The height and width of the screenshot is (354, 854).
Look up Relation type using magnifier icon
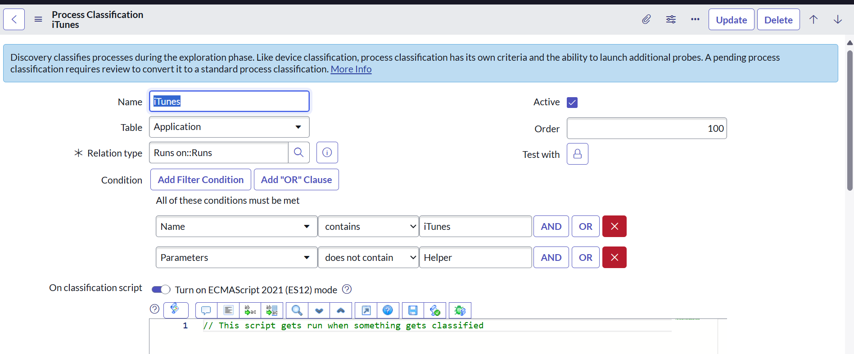coord(298,152)
